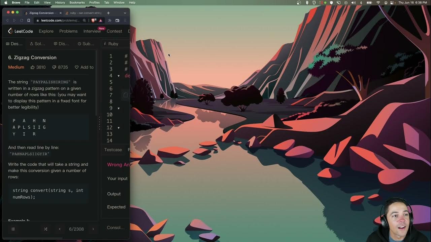Open the Problems page

68,31
